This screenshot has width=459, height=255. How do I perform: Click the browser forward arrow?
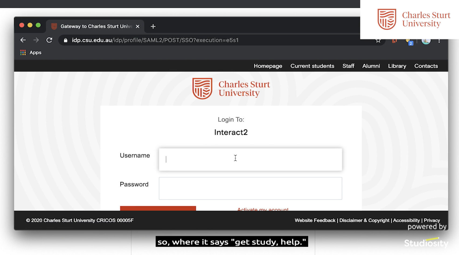tap(36, 40)
